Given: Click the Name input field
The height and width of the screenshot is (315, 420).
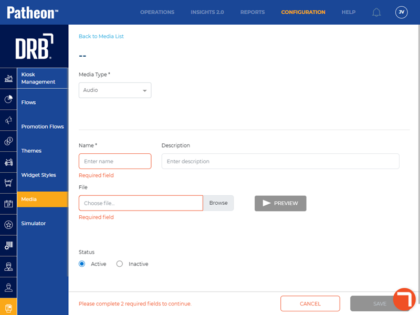Looking at the screenshot, I should click(115, 161).
